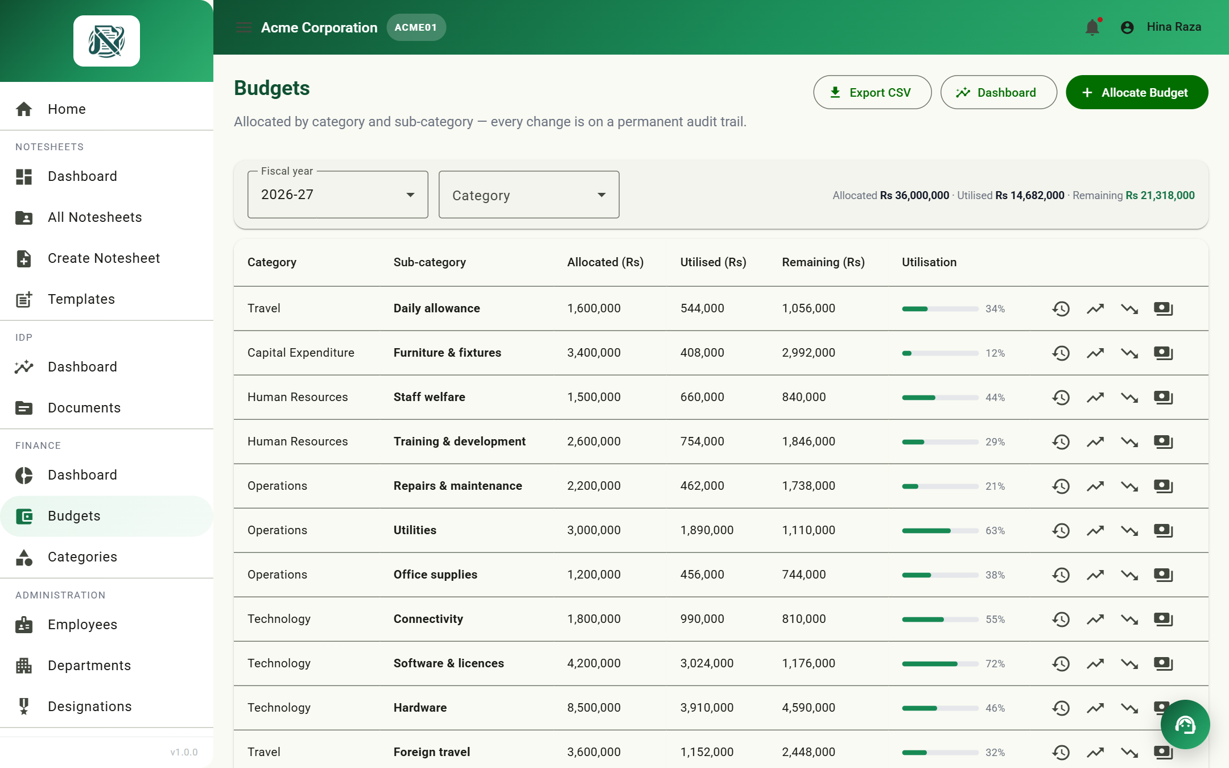The height and width of the screenshot is (768, 1229).
Task: Open Create Notesheet page
Action: click(x=106, y=258)
